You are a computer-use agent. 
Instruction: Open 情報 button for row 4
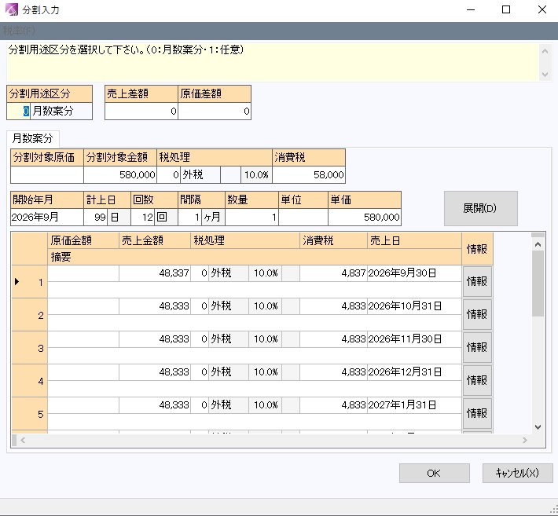click(477, 380)
